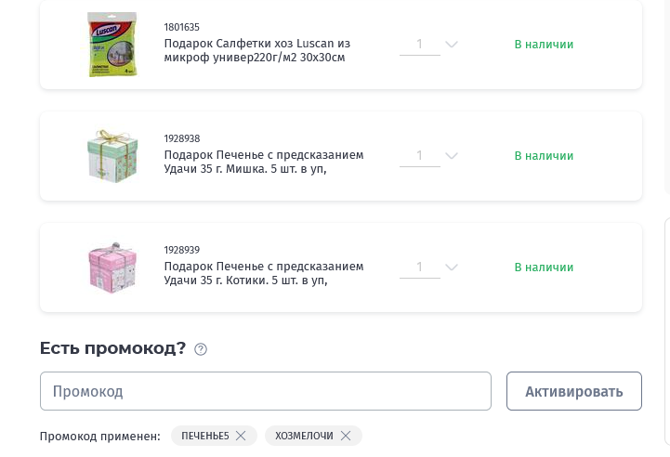This screenshot has height=457, width=670.
Task: Open the Luscan napkins product image
Action: (112, 45)
